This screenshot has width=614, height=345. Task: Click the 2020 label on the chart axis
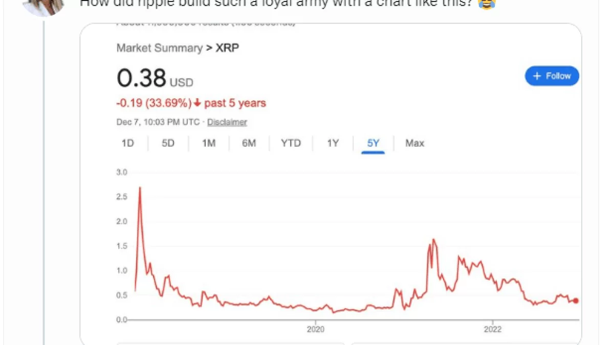pyautogui.click(x=316, y=329)
